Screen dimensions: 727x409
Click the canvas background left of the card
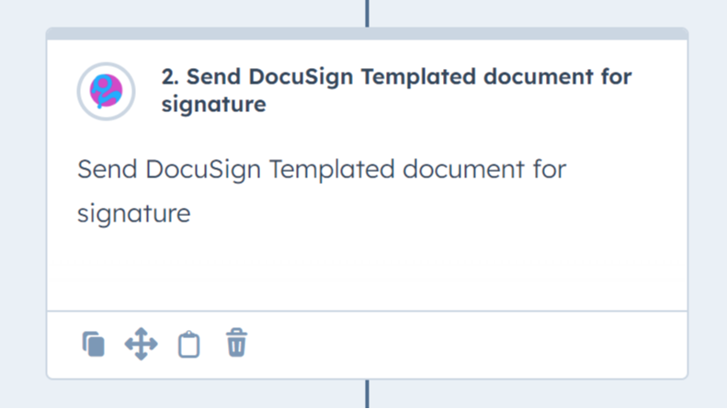(x=22, y=202)
